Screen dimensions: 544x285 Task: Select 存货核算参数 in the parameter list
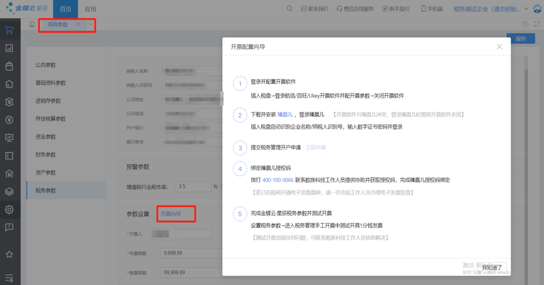pos(67,119)
